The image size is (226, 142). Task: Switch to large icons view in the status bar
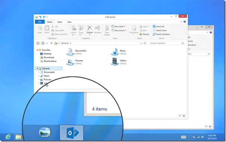[x=184, y=116]
